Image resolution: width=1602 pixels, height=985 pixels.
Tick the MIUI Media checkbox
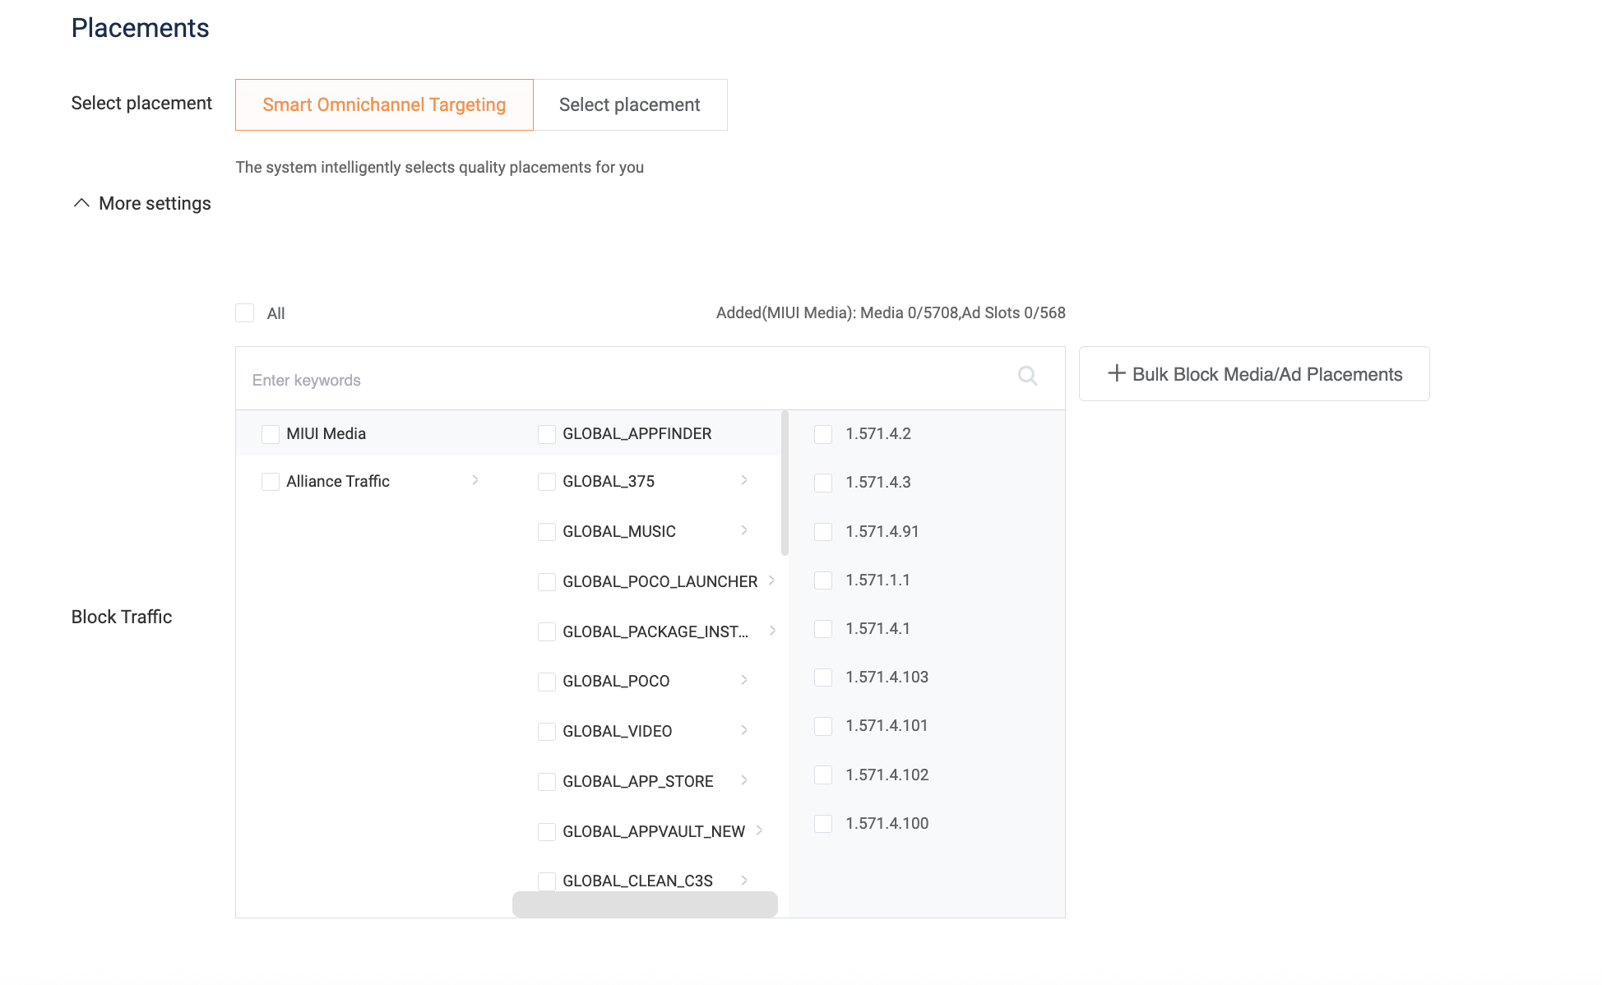tap(271, 434)
